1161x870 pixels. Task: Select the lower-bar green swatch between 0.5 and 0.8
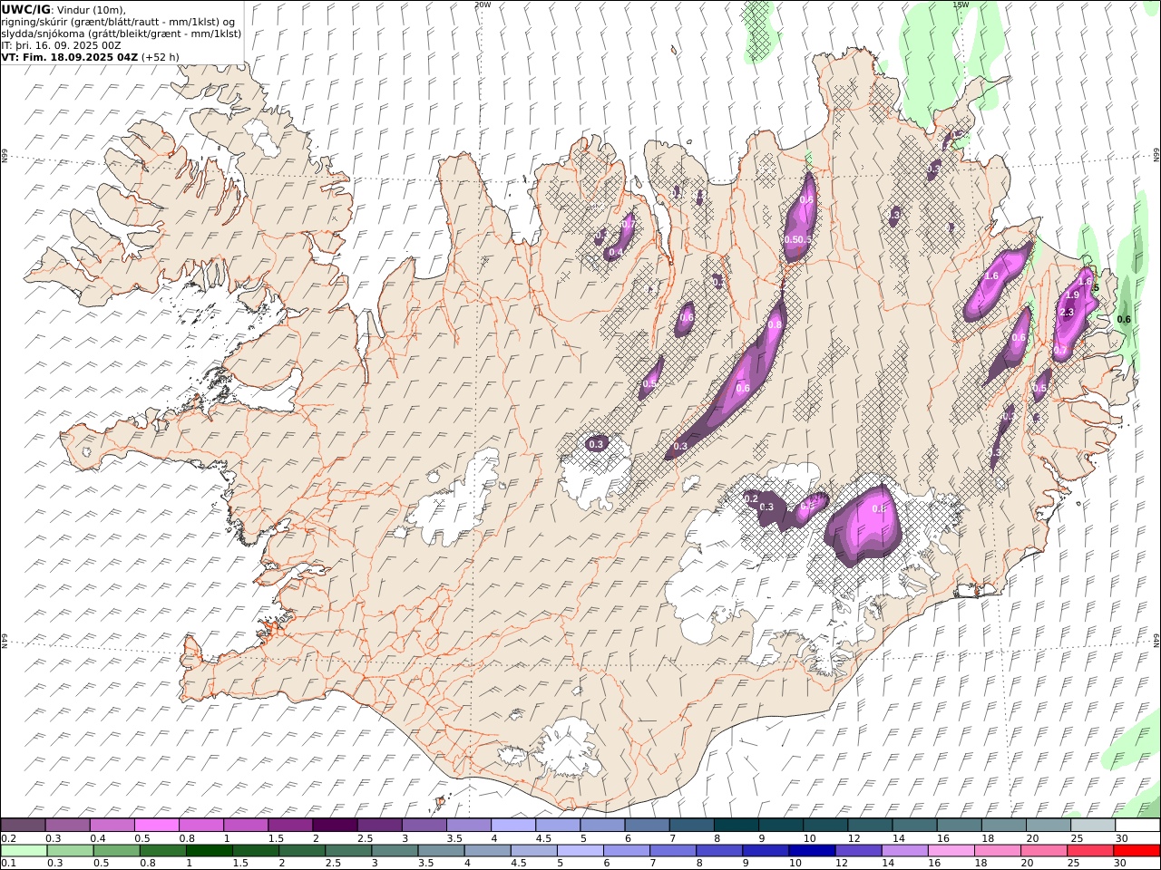(x=116, y=850)
